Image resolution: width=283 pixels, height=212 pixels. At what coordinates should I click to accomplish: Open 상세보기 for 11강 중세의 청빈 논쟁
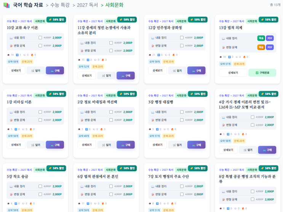[87, 75]
